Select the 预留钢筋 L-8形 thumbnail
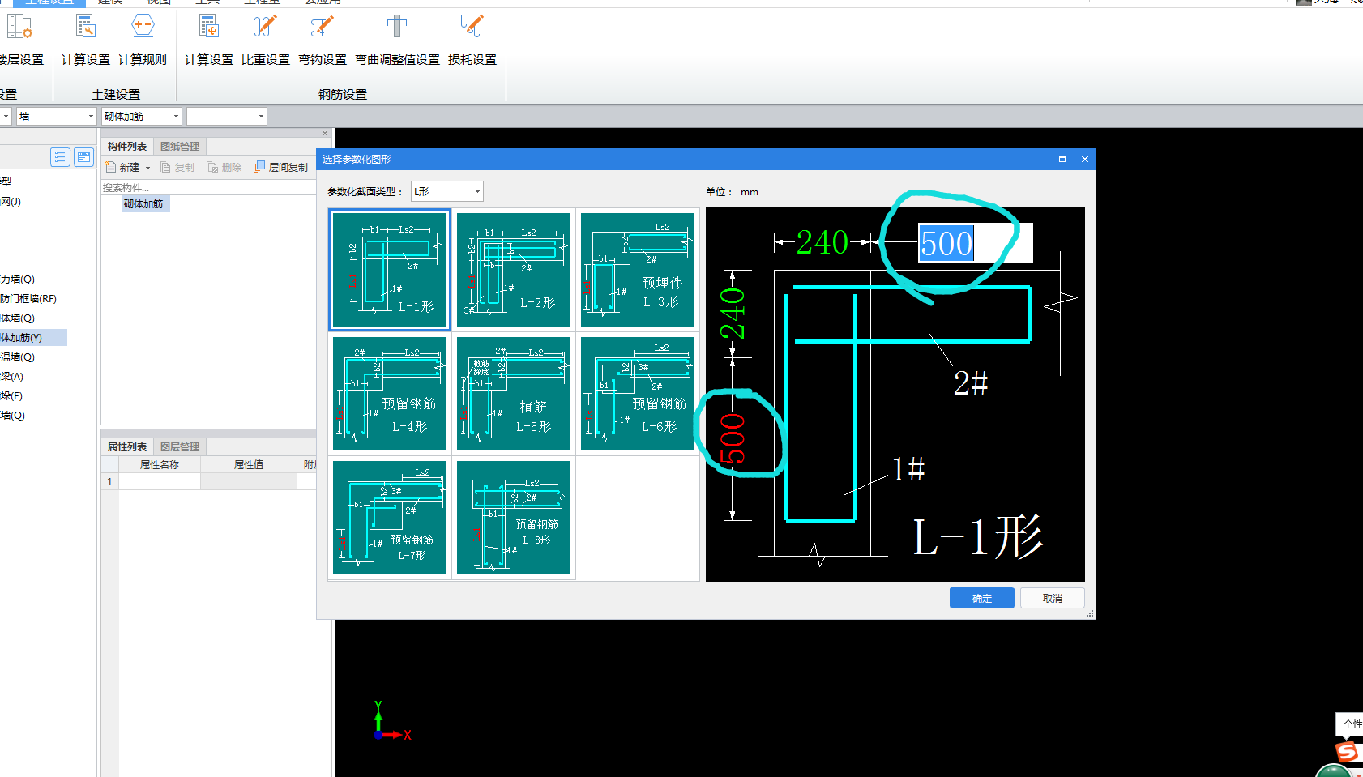Image resolution: width=1363 pixels, height=777 pixels. (514, 518)
